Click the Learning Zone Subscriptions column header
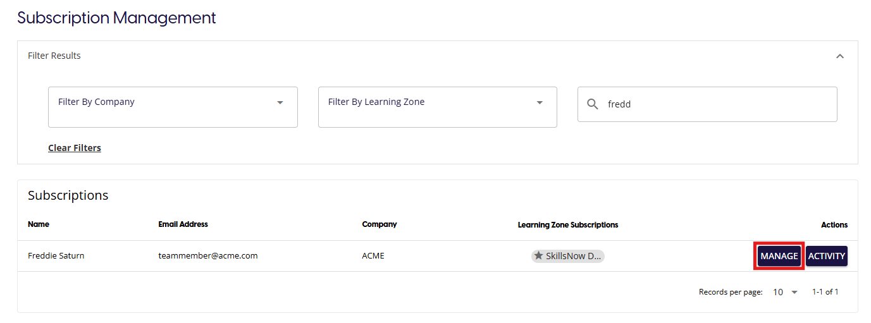871x323 pixels. 567,225
